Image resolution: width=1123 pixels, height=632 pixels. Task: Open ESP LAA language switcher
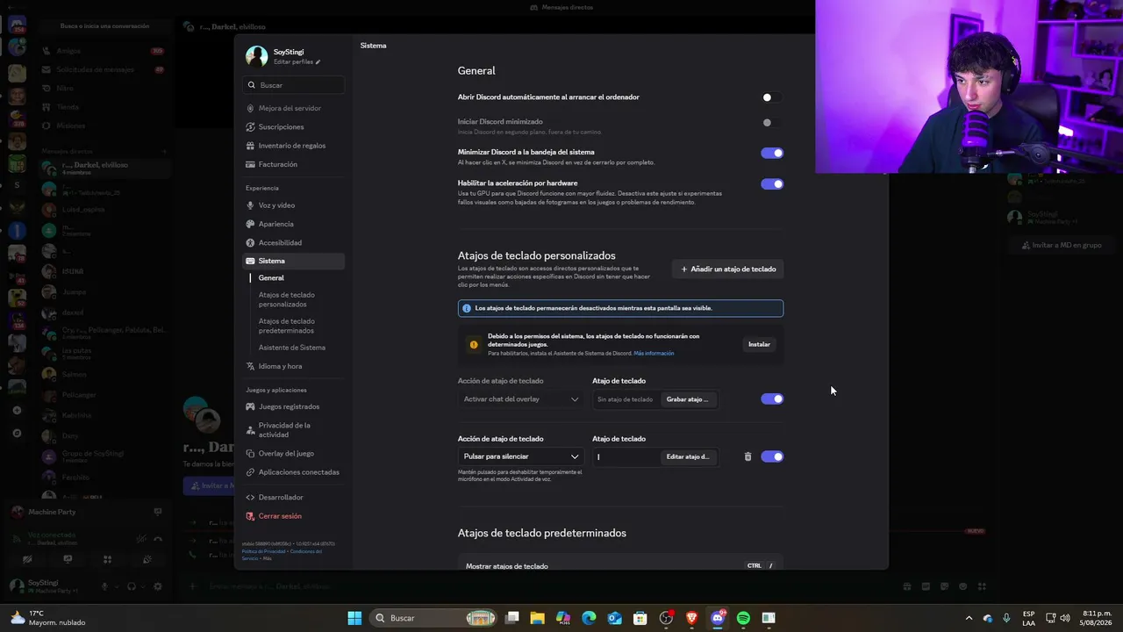pyautogui.click(x=1028, y=618)
